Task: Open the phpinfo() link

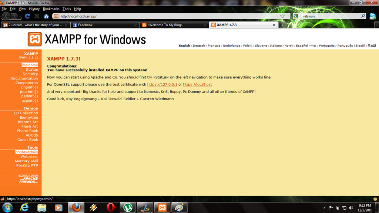Action: (30, 87)
